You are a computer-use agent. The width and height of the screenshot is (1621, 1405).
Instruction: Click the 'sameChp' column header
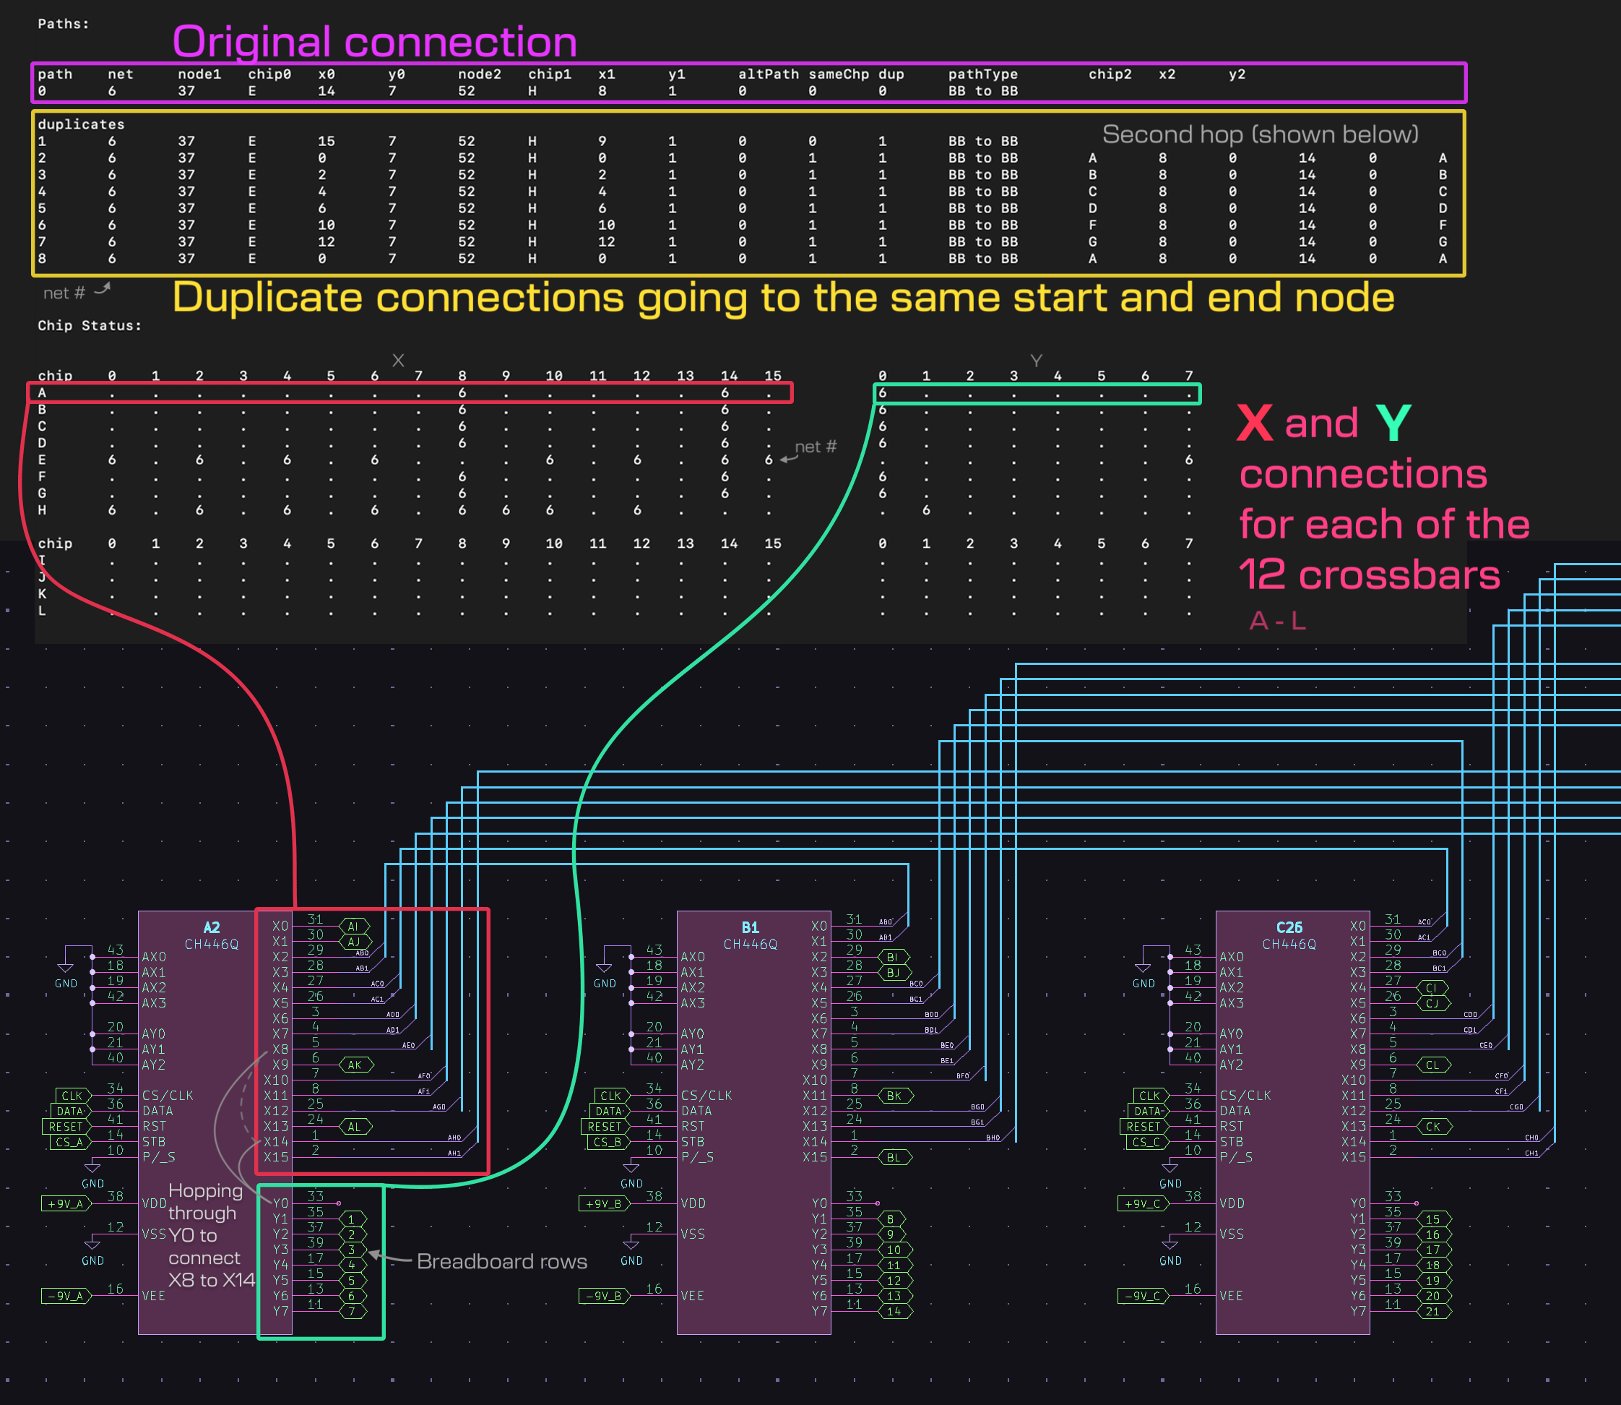pos(839,74)
